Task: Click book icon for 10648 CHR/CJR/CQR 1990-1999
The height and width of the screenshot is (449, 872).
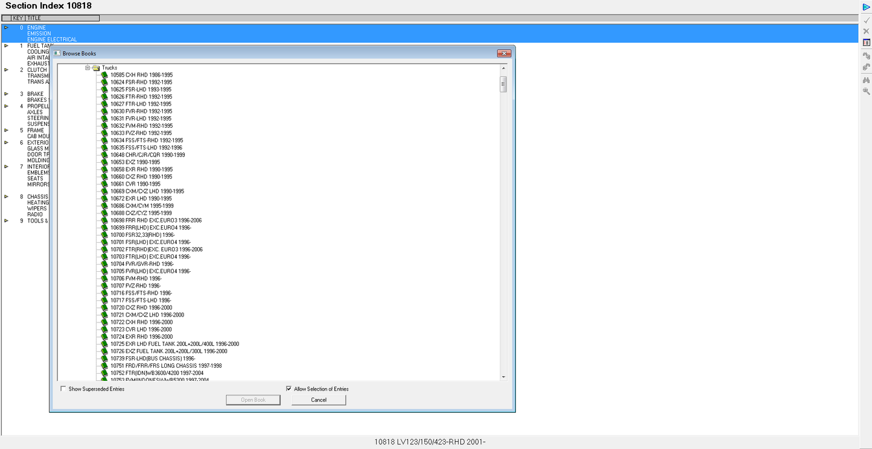Action: pyautogui.click(x=104, y=155)
